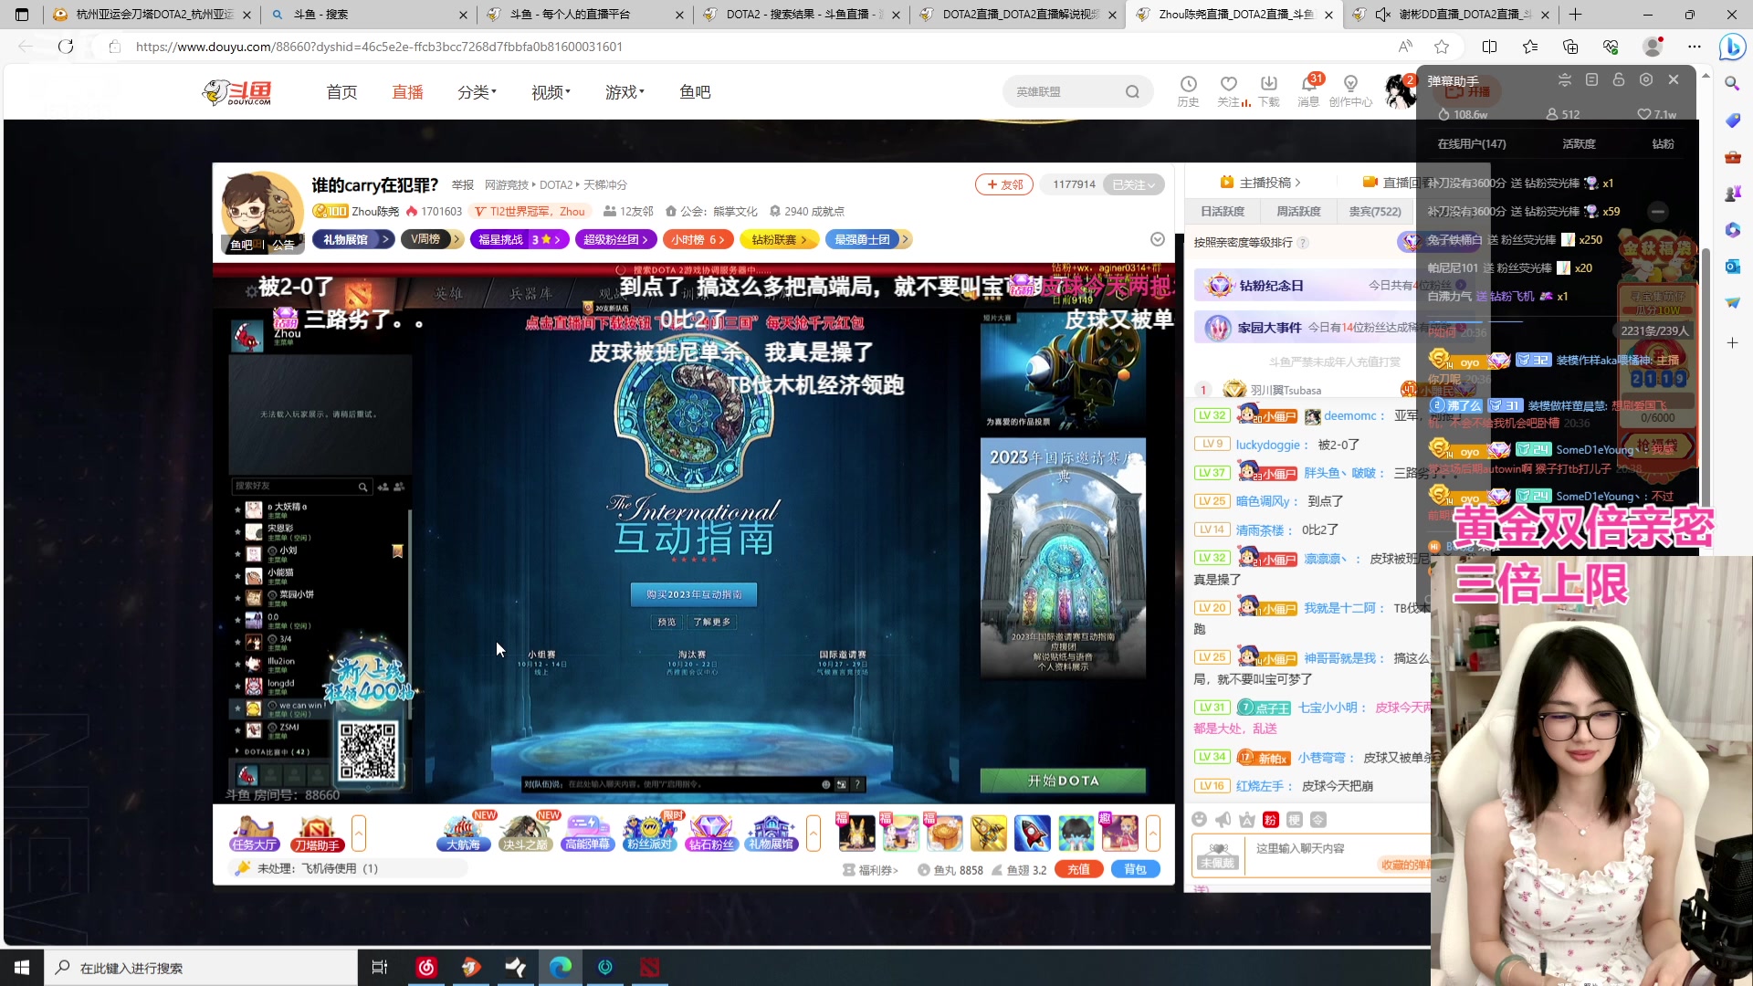The width and height of the screenshot is (1753, 986).
Task: Open the Dota 2 taskbar icon
Action: click(649, 968)
